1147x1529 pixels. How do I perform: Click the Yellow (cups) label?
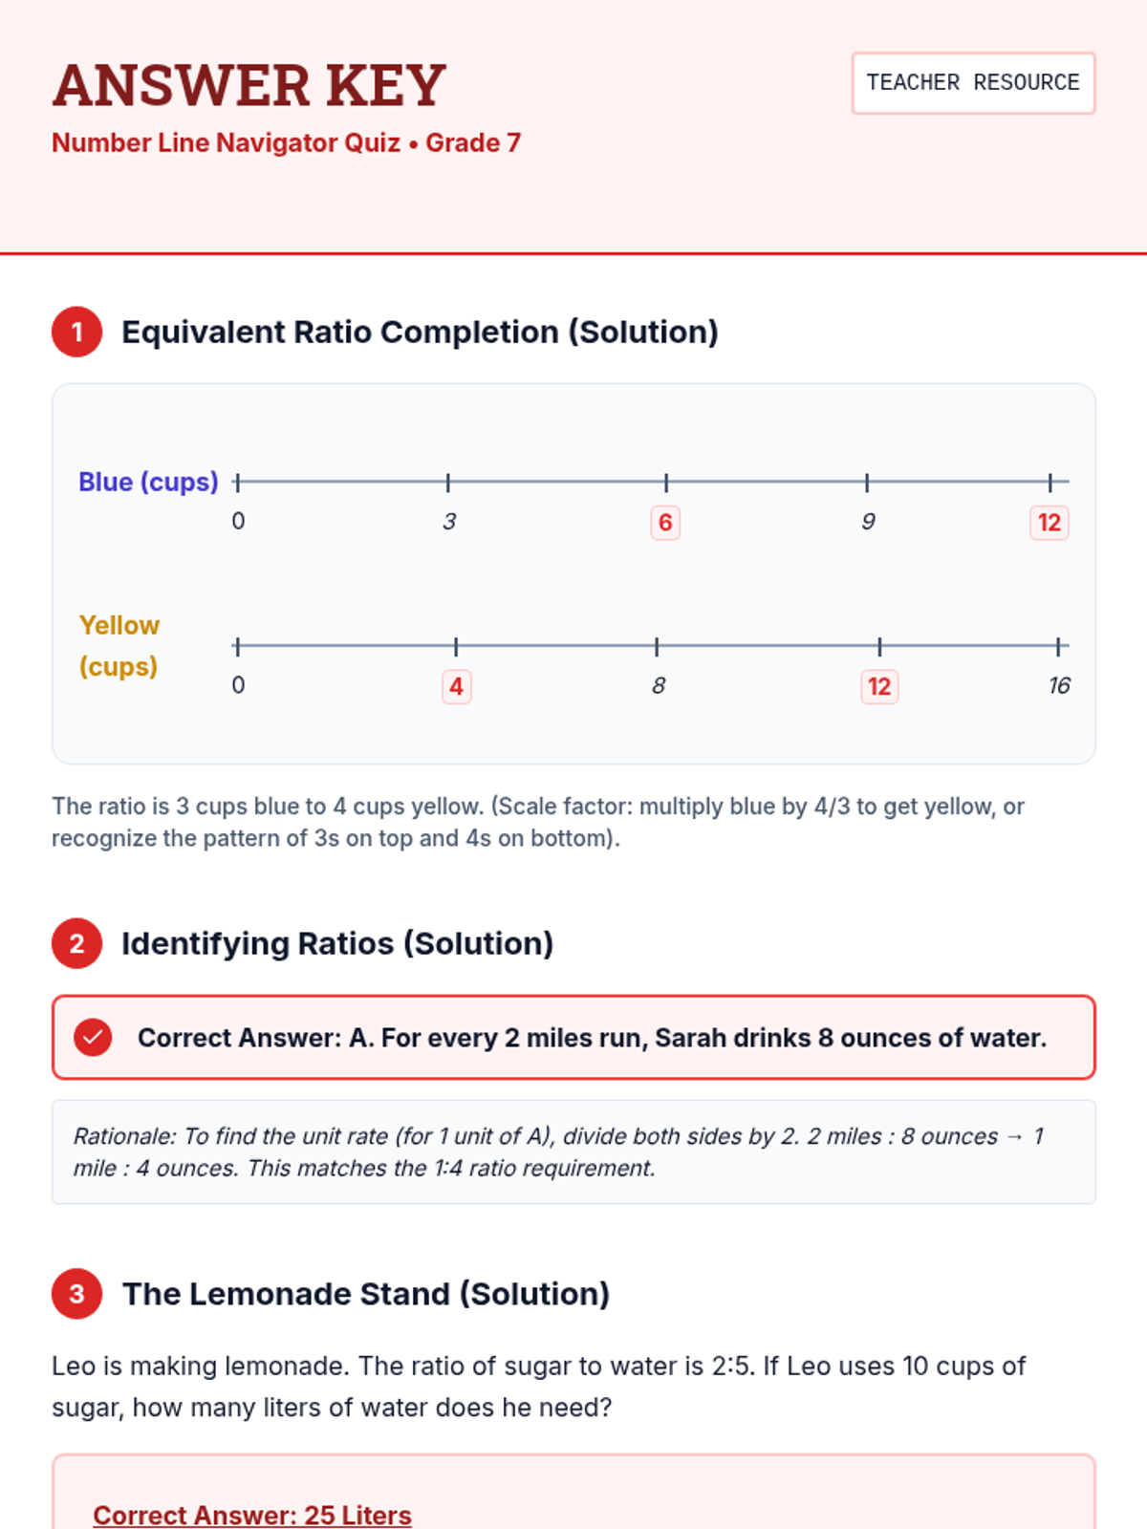[x=119, y=646]
